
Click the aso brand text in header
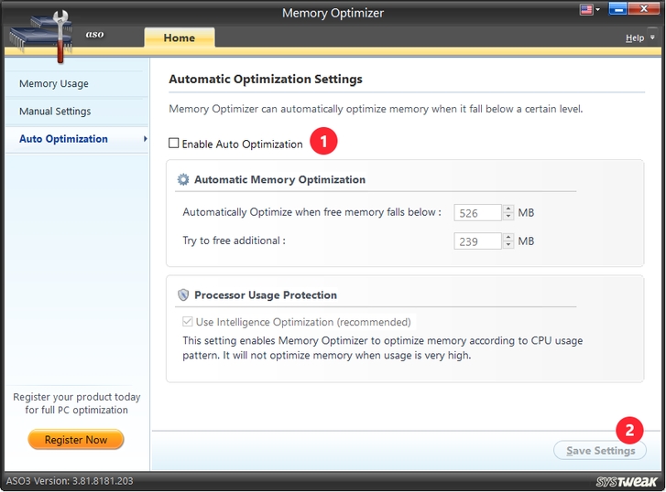click(x=94, y=34)
